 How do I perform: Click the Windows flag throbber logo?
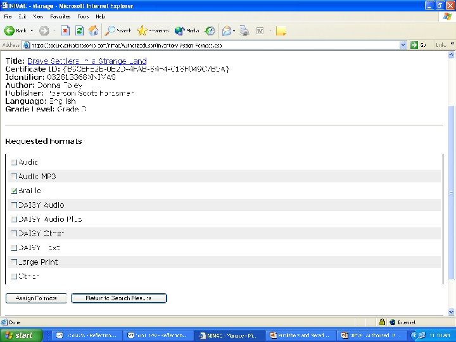447,16
